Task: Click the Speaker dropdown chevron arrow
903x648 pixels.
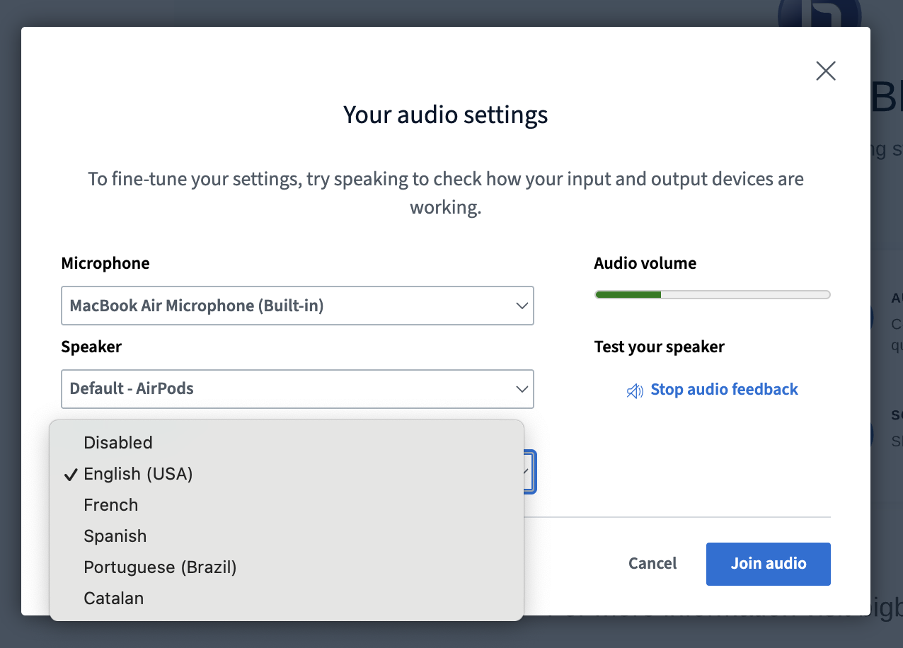Action: pyautogui.click(x=522, y=390)
